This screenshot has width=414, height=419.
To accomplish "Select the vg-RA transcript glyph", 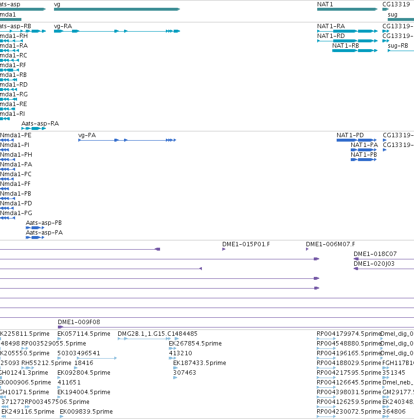I will point(117,31).
